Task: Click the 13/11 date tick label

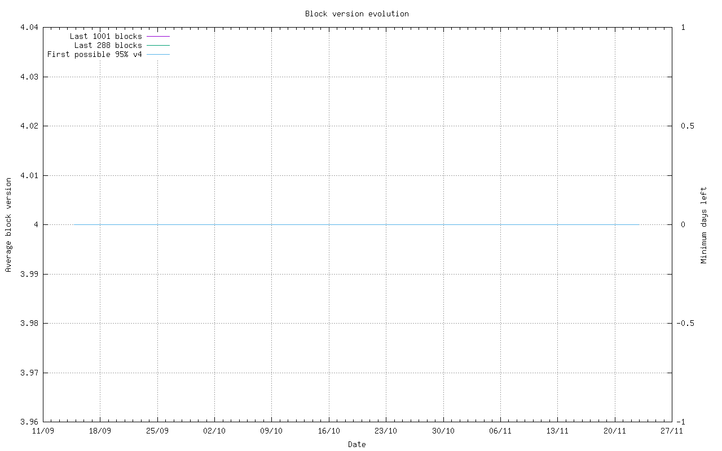Action: [557, 431]
